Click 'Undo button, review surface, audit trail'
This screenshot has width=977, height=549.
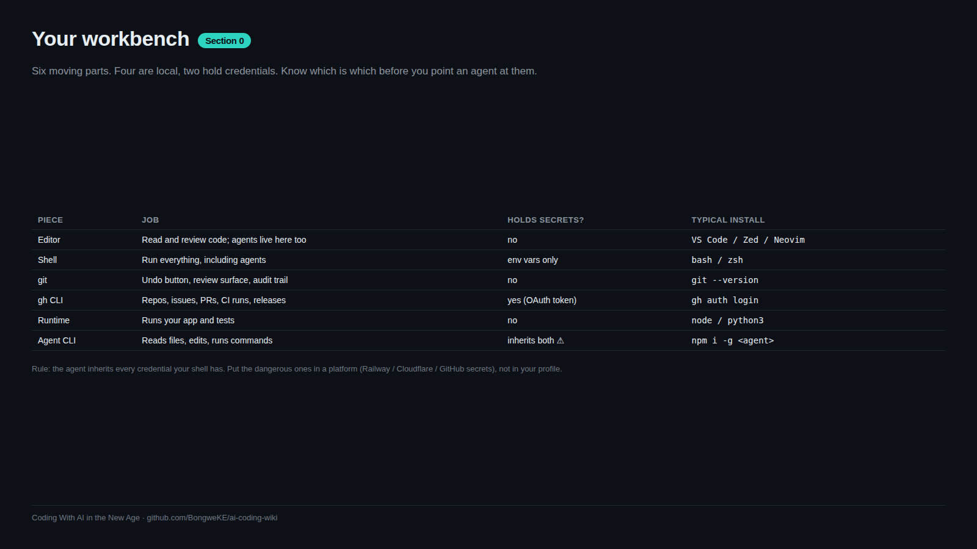[x=215, y=280]
